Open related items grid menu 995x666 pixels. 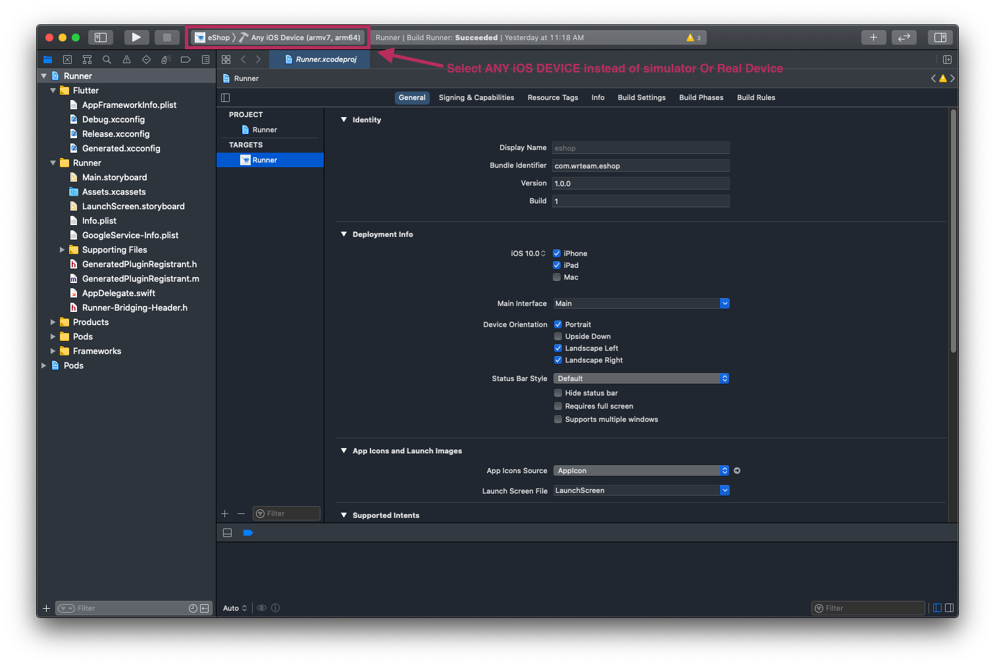pyautogui.click(x=226, y=59)
